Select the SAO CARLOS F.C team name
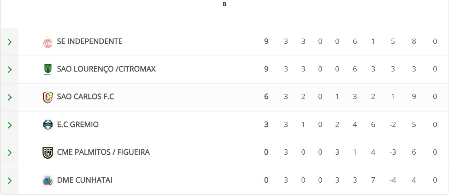The image size is (451, 195). point(85,97)
